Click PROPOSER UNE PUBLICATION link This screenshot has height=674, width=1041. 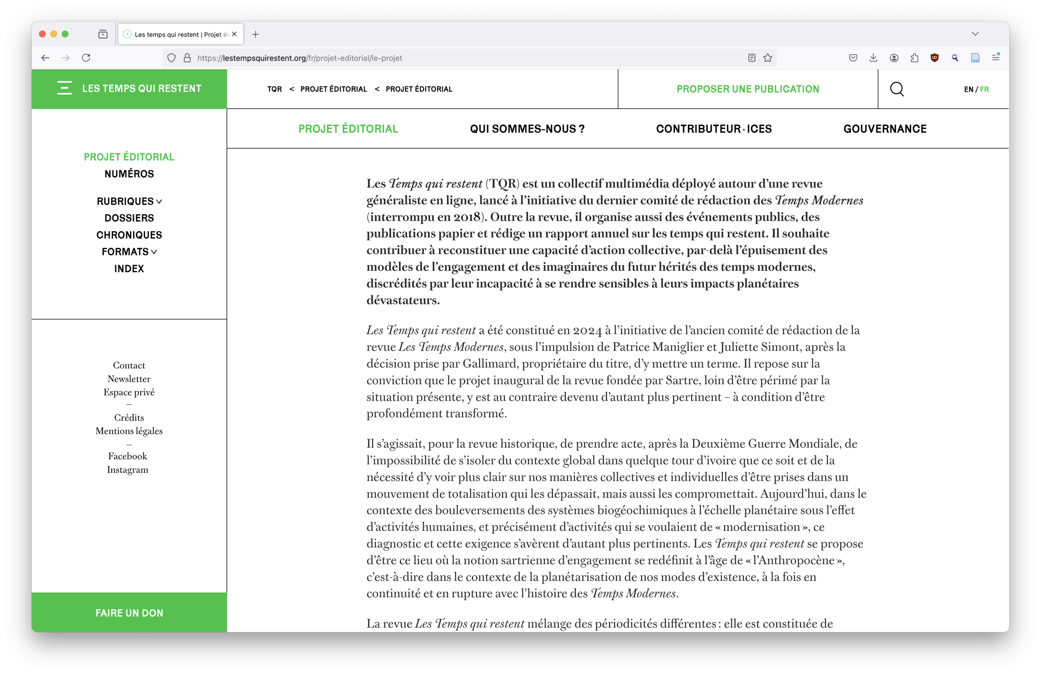tap(747, 89)
